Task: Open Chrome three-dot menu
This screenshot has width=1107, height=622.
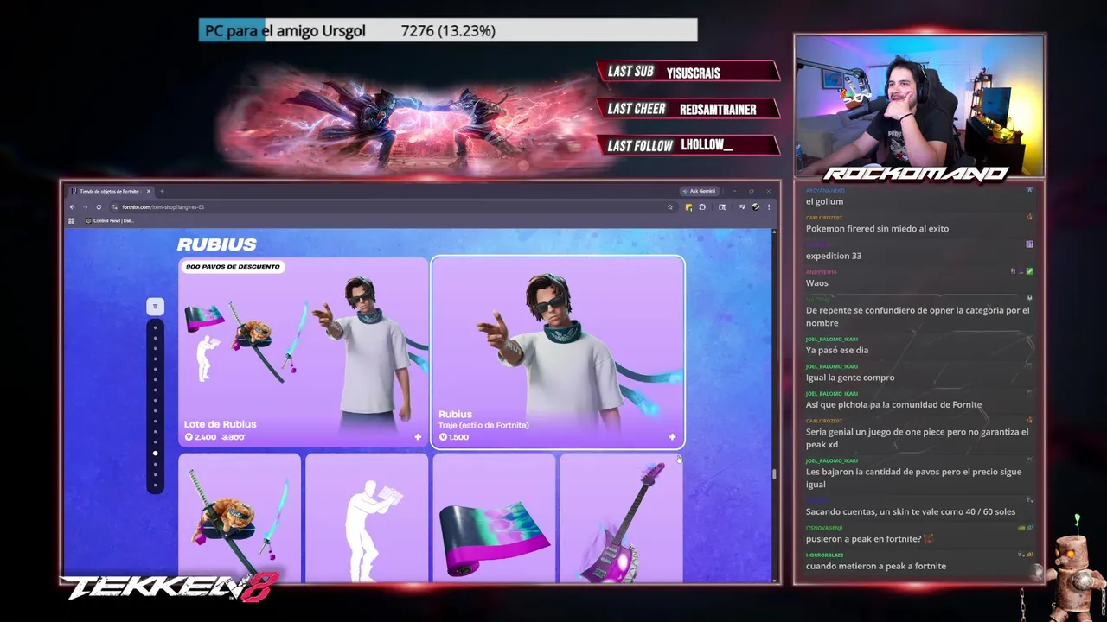Action: coord(769,207)
